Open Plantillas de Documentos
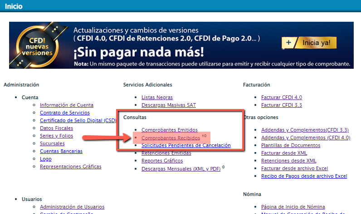Image resolution: width=361 pixels, height=214 pixels. point(291,145)
